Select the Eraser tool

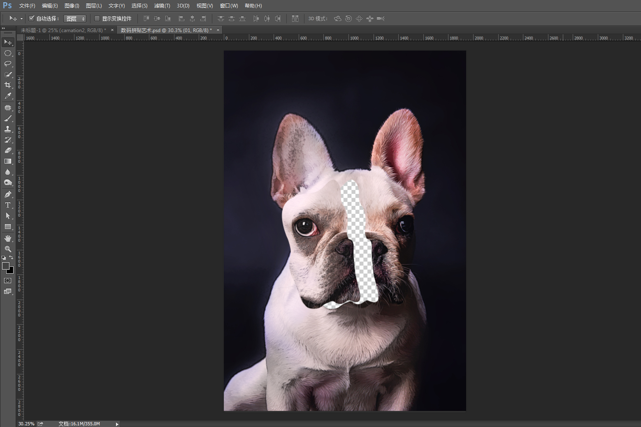point(8,150)
